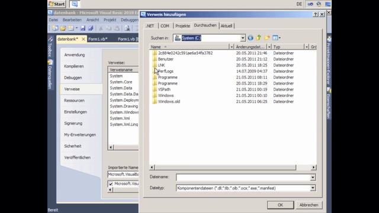Click the Add New Item toolbar icon
Viewport: 379px width, 213px height.
(71, 28)
